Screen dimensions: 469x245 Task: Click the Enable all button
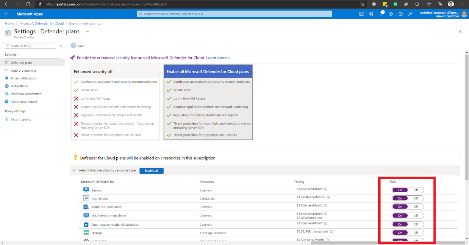click(151, 171)
